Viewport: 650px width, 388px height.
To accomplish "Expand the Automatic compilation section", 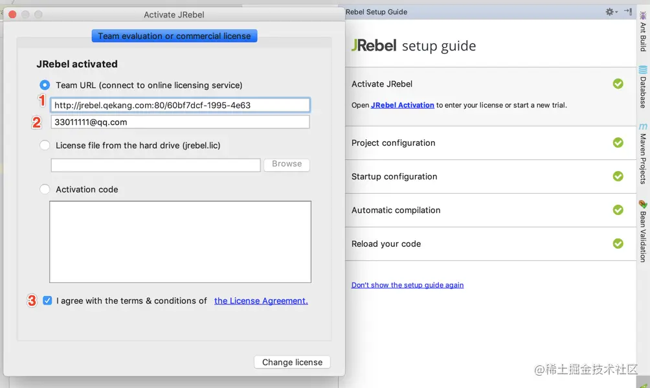I will pos(396,210).
